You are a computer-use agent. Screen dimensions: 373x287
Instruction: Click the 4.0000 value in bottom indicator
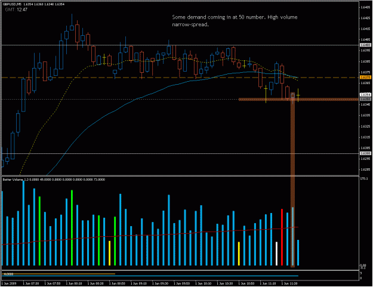coord(8,274)
